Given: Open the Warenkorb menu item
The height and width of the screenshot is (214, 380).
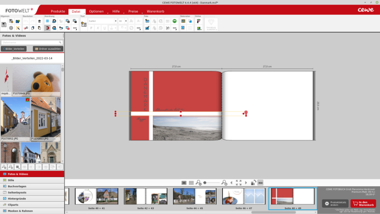Looking at the screenshot, I should coord(155,11).
